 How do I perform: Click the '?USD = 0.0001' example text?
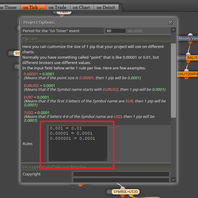click(37, 113)
